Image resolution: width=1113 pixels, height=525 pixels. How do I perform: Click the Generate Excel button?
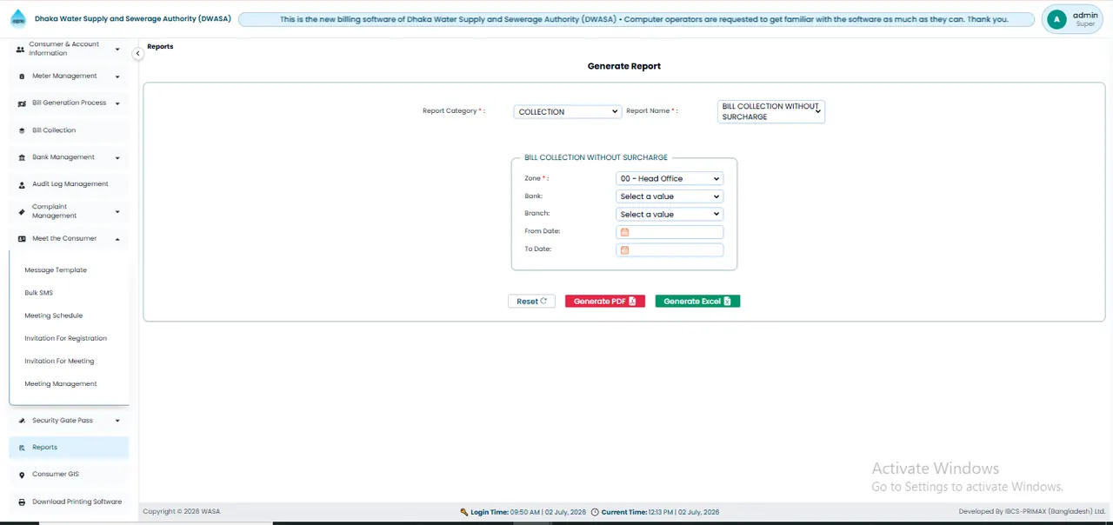[x=697, y=302]
